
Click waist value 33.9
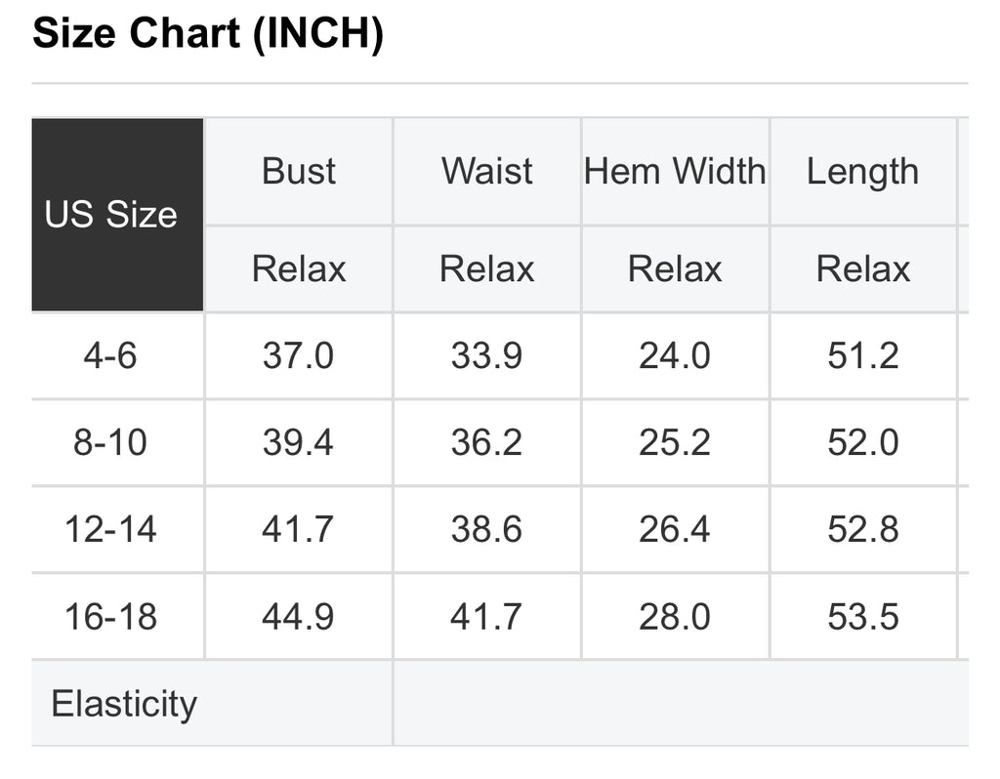(x=486, y=355)
